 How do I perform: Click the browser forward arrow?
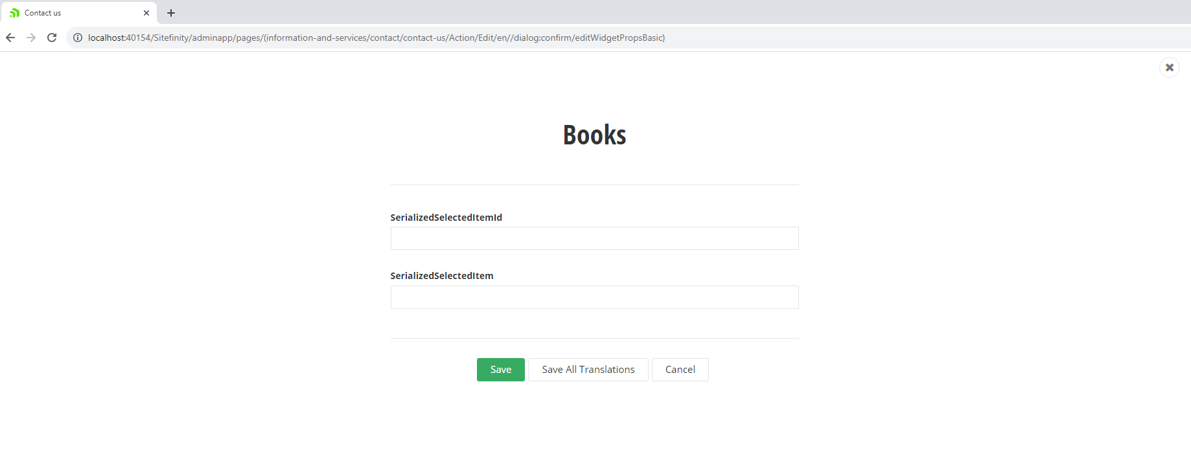coord(31,38)
